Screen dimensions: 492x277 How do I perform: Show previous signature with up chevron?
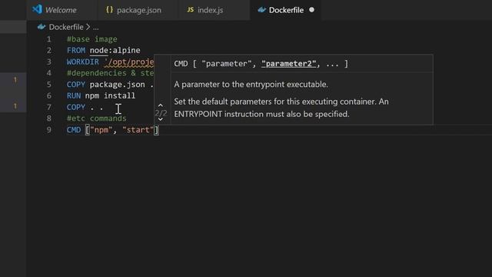pyautogui.click(x=161, y=105)
